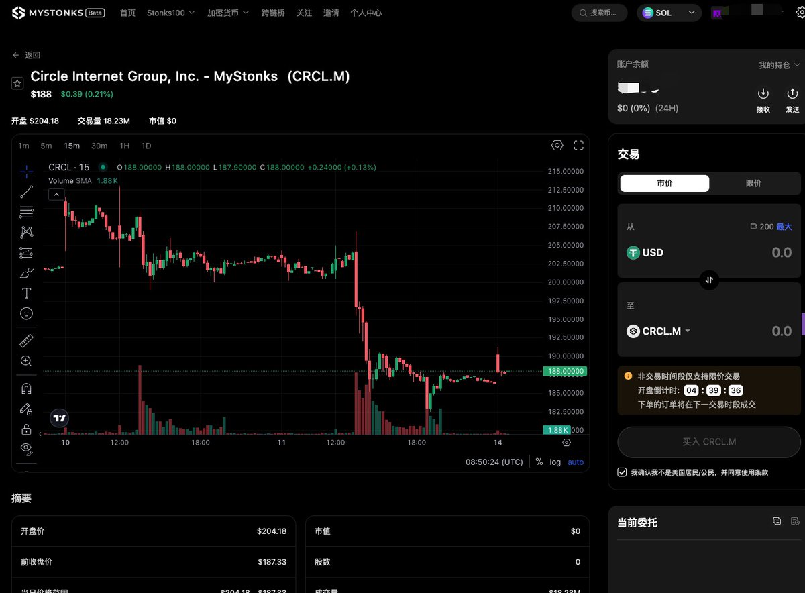Open the CRCL.M token selector

pyautogui.click(x=659, y=331)
